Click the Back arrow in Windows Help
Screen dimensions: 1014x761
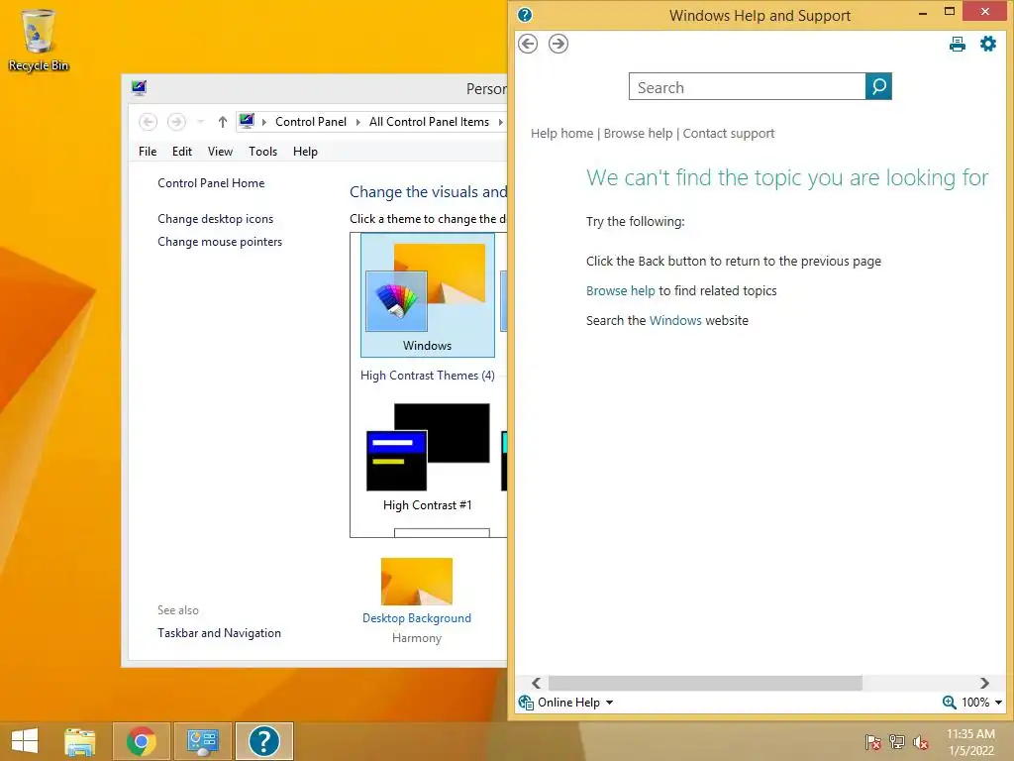click(528, 44)
